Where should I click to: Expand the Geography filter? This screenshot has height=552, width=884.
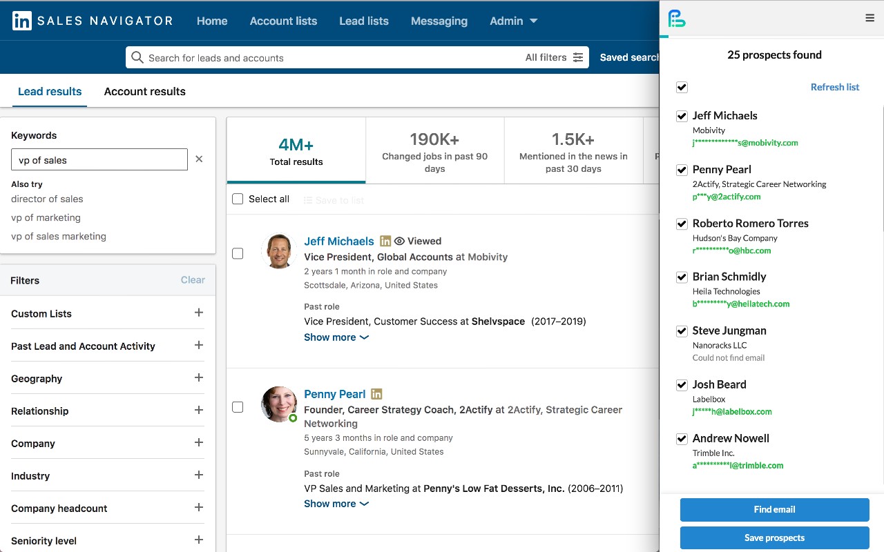(x=199, y=377)
